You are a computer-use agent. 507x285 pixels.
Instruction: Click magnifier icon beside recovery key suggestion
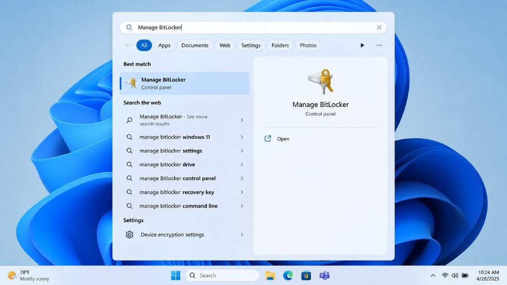[129, 192]
